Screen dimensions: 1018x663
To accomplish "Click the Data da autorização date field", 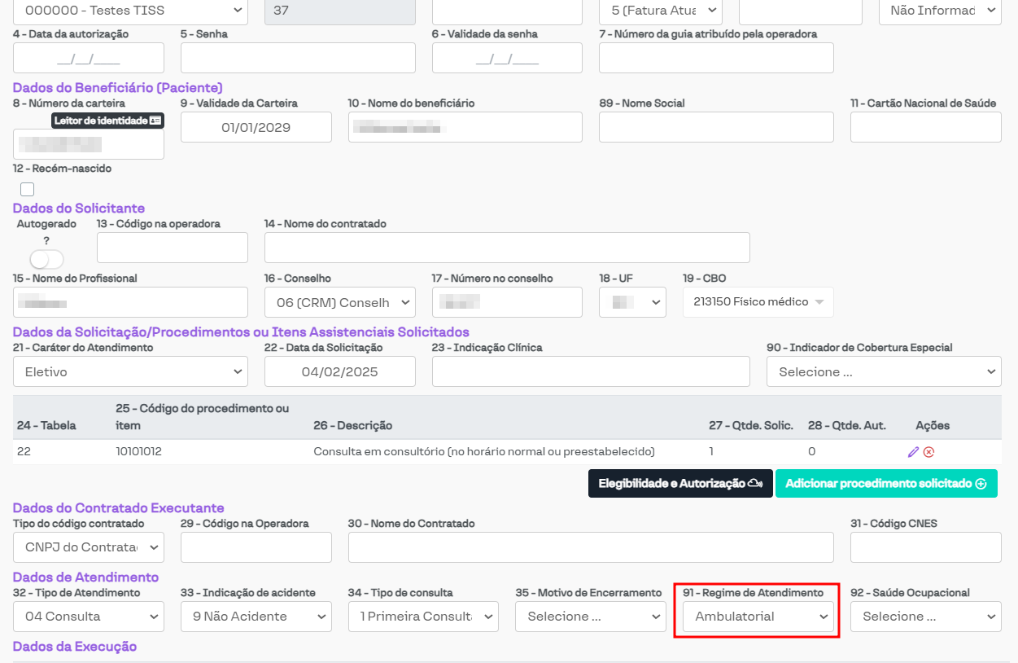I will (89, 58).
